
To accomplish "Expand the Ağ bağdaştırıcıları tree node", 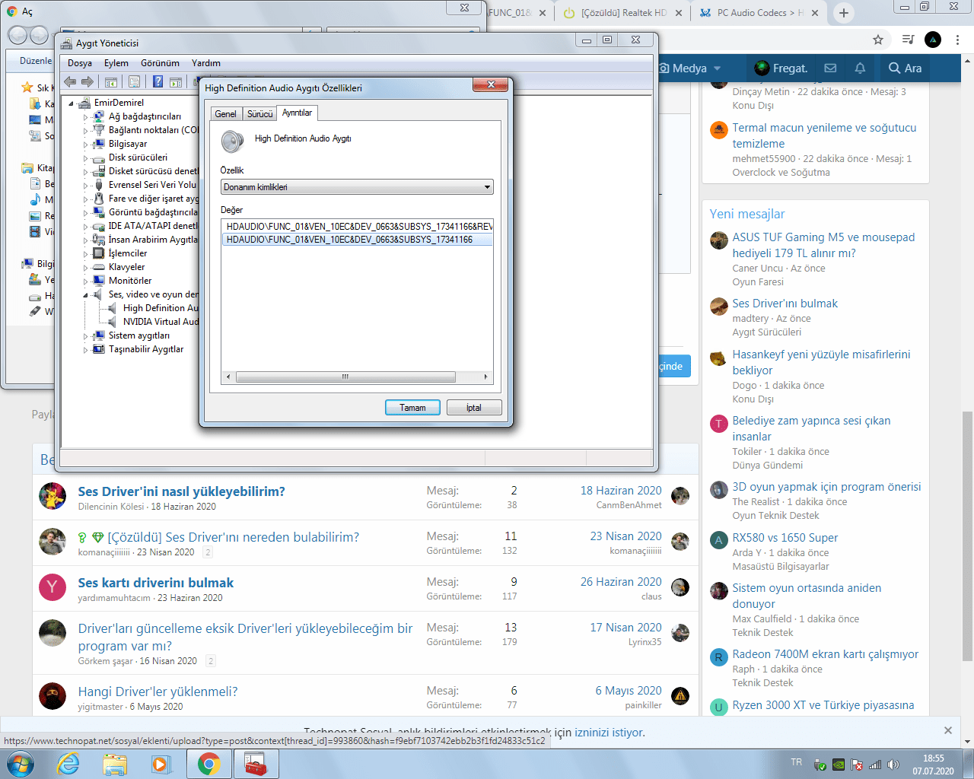I will click(x=86, y=117).
